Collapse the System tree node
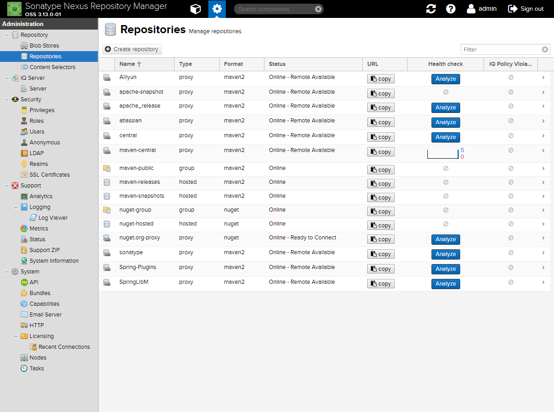Viewport: 554px width, 412px height. coord(7,272)
